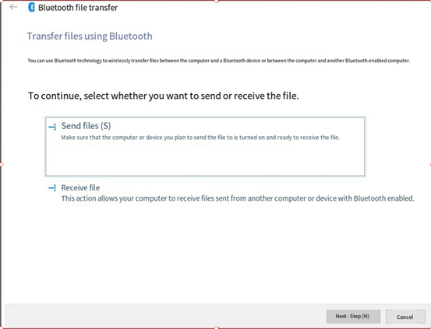The image size is (431, 329).
Task: Click the empty area inside Send files box
Action: tap(205, 159)
